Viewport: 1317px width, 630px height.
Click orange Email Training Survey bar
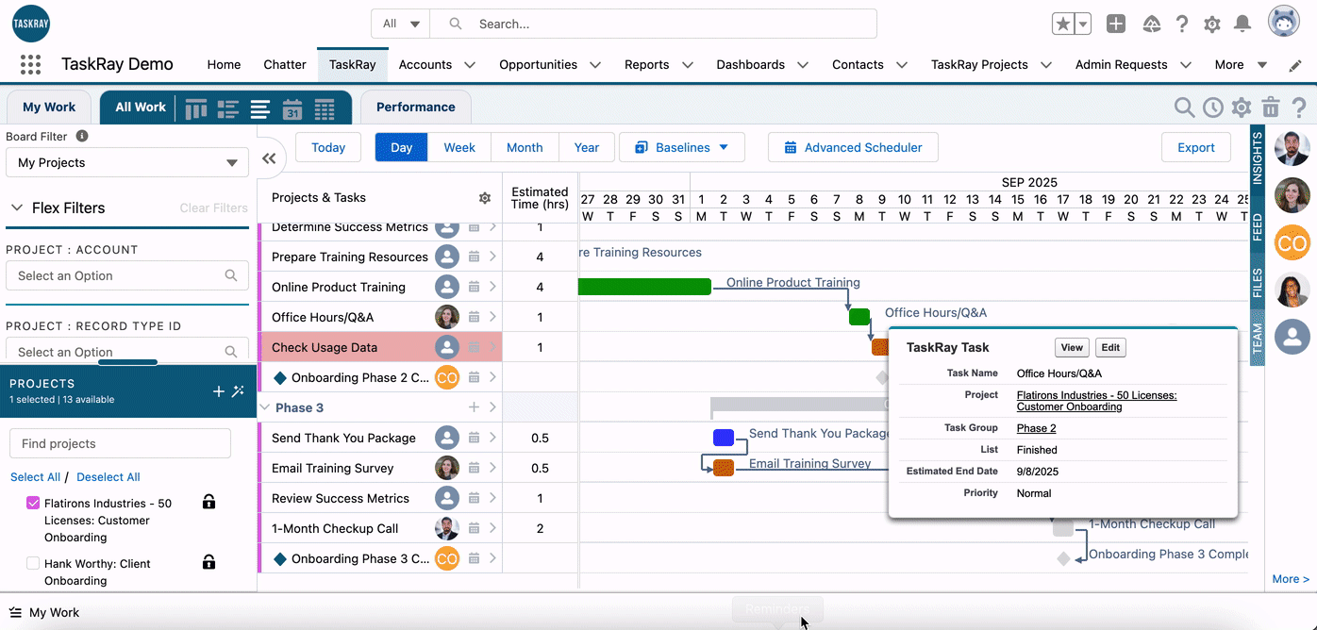point(724,468)
